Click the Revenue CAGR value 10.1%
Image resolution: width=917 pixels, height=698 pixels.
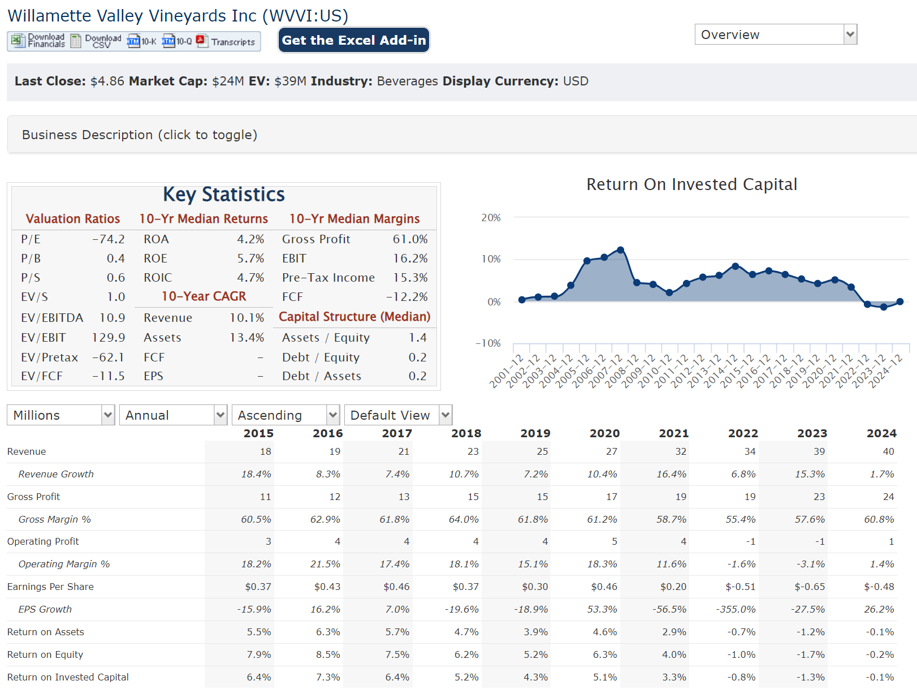pos(247,318)
